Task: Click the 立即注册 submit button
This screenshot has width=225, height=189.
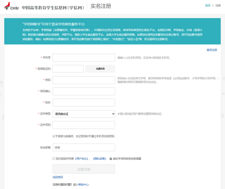Action: click(84, 169)
